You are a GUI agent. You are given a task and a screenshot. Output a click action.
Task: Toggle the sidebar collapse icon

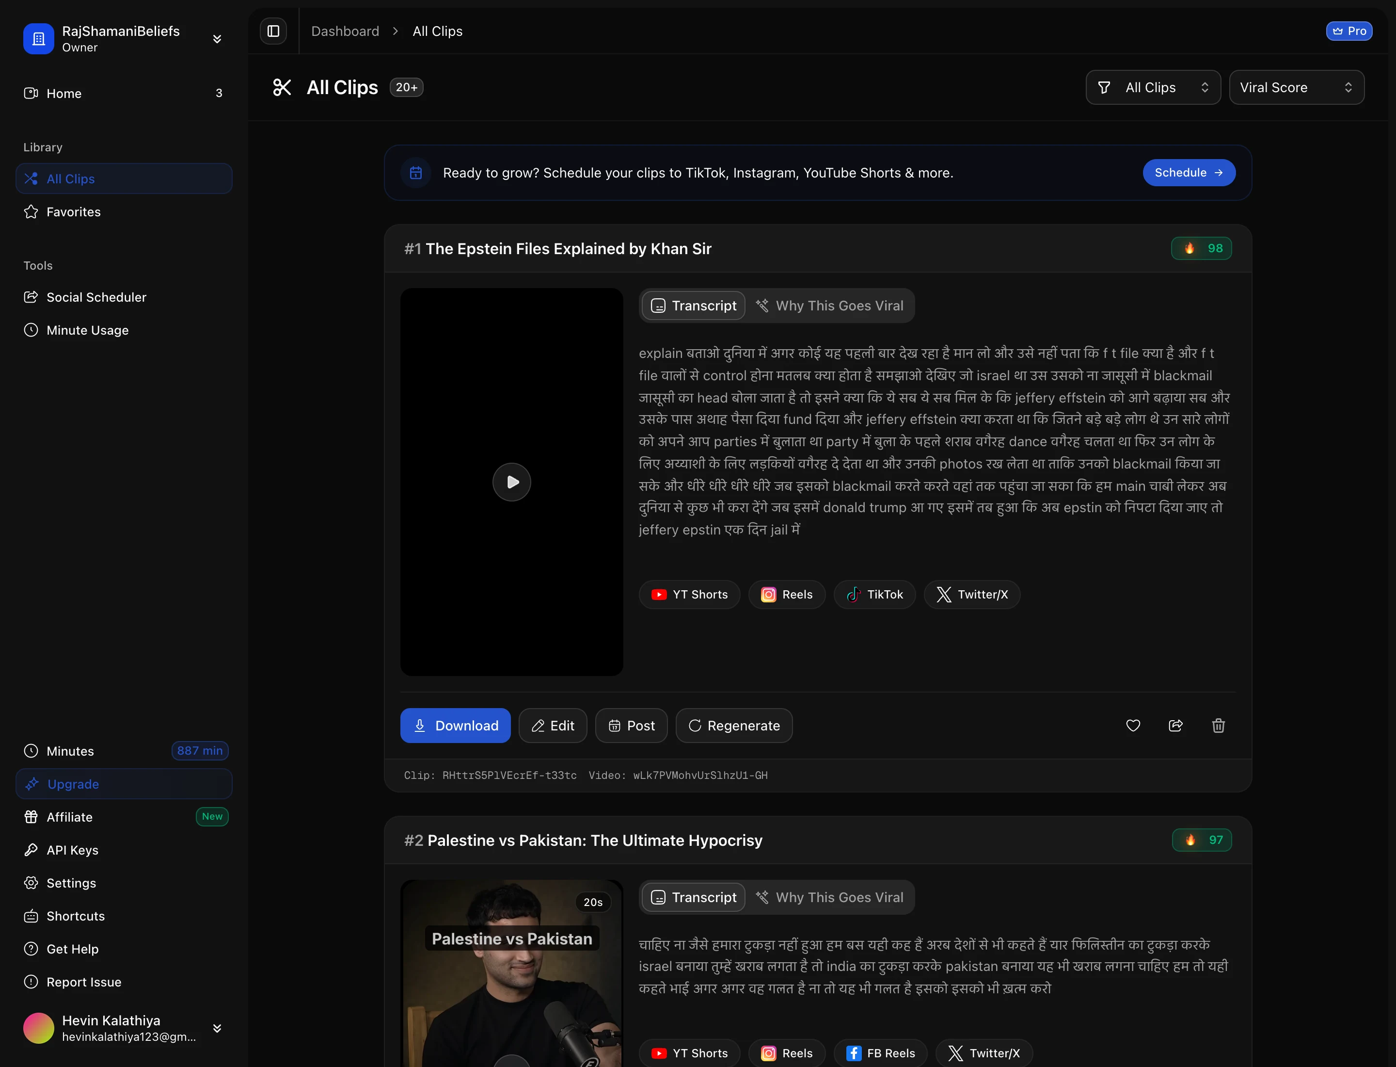click(x=273, y=31)
